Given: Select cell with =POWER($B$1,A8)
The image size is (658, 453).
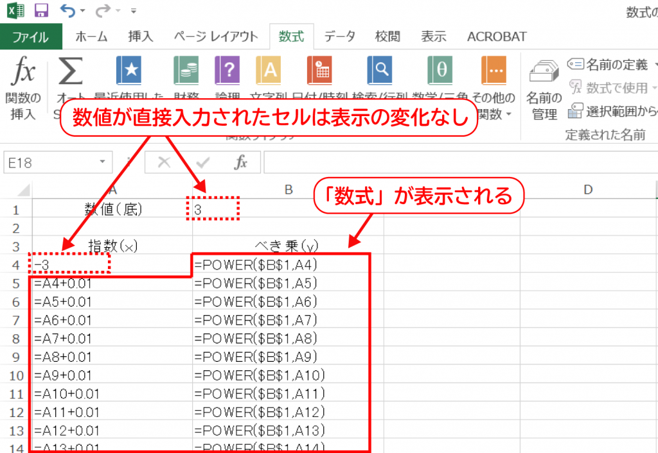Looking at the screenshot, I should (x=288, y=339).
